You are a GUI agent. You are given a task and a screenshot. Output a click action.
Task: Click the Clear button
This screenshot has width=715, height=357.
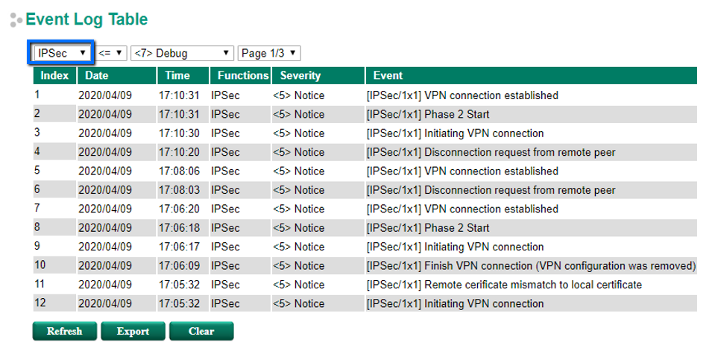coord(201,332)
